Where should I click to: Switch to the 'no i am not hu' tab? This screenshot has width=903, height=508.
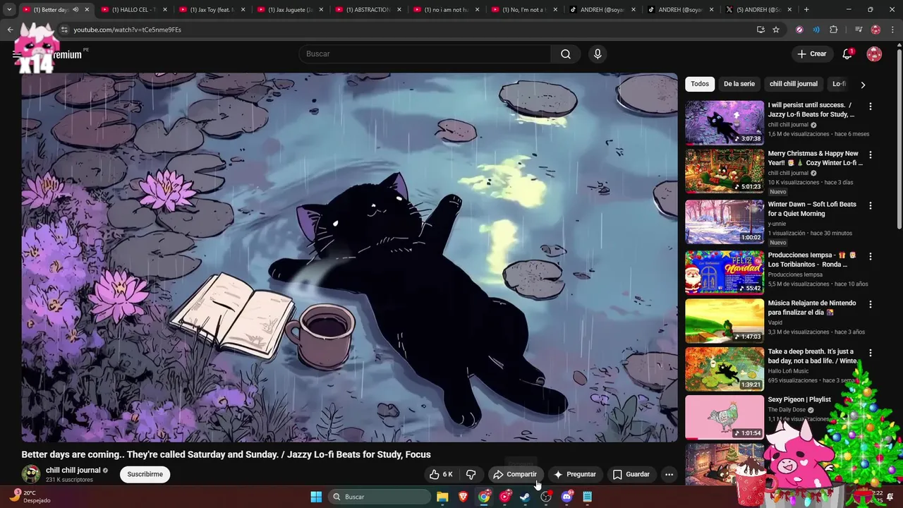tap(446, 10)
